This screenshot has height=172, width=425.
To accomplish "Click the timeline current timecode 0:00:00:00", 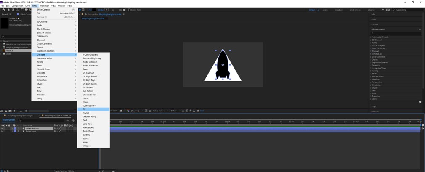I will pyautogui.click(x=8, y=120).
